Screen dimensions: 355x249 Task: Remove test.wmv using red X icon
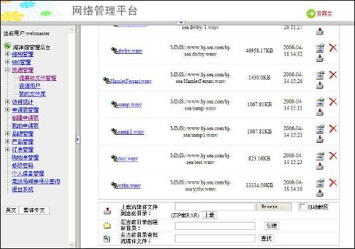pyautogui.click(x=333, y=155)
